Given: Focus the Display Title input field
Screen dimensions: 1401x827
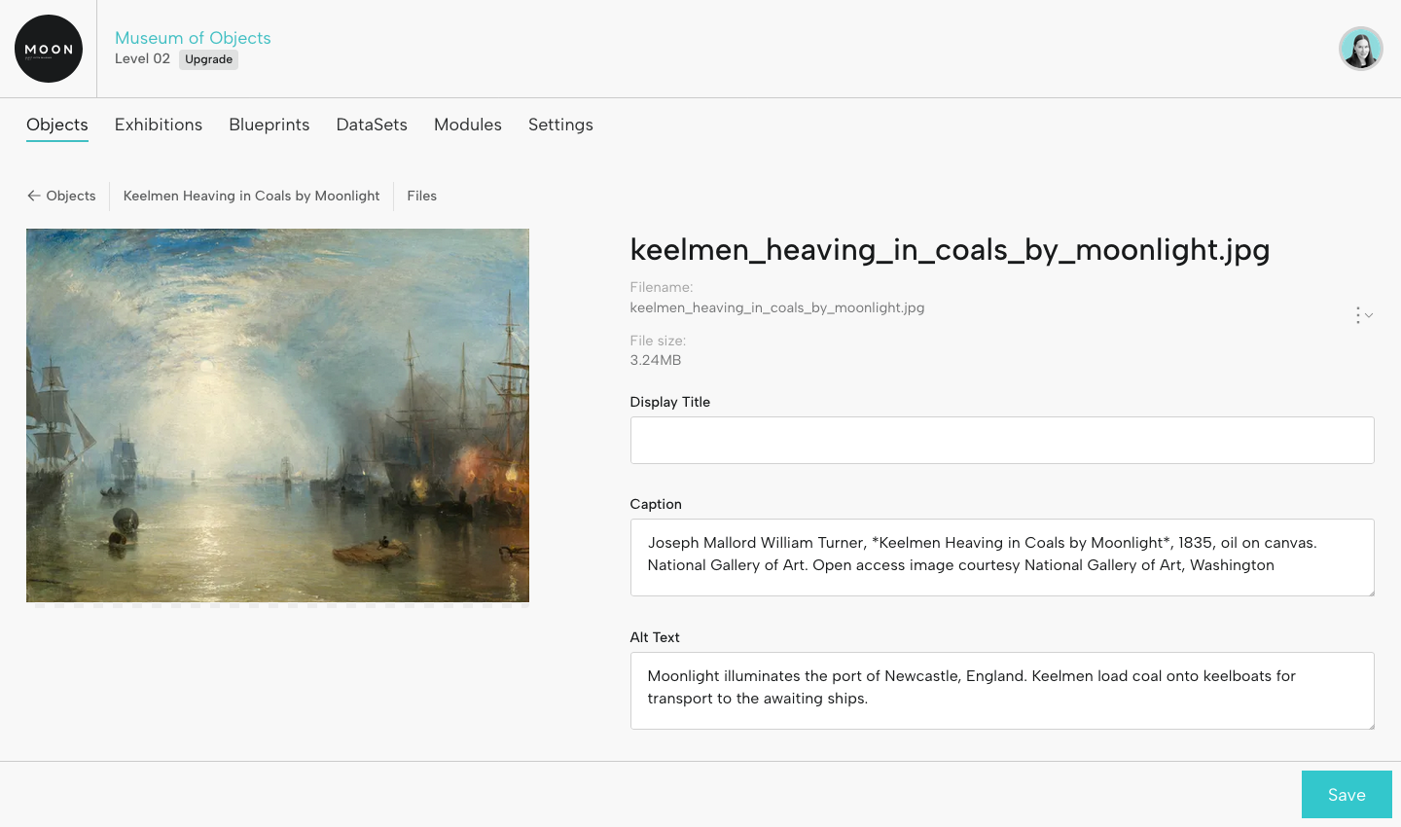Looking at the screenshot, I should 1002,441.
